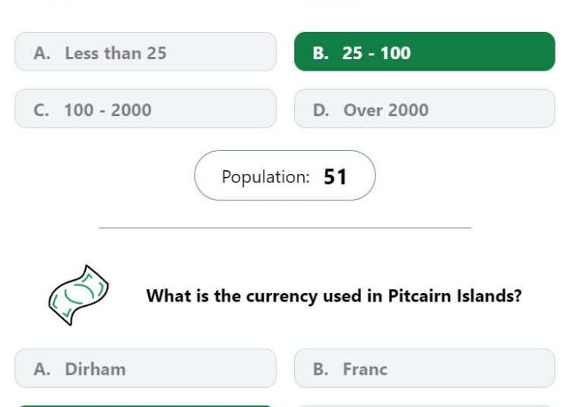The height and width of the screenshot is (407, 570).
Task: Click the 'B.' letter on the green option
Action: [x=321, y=53]
